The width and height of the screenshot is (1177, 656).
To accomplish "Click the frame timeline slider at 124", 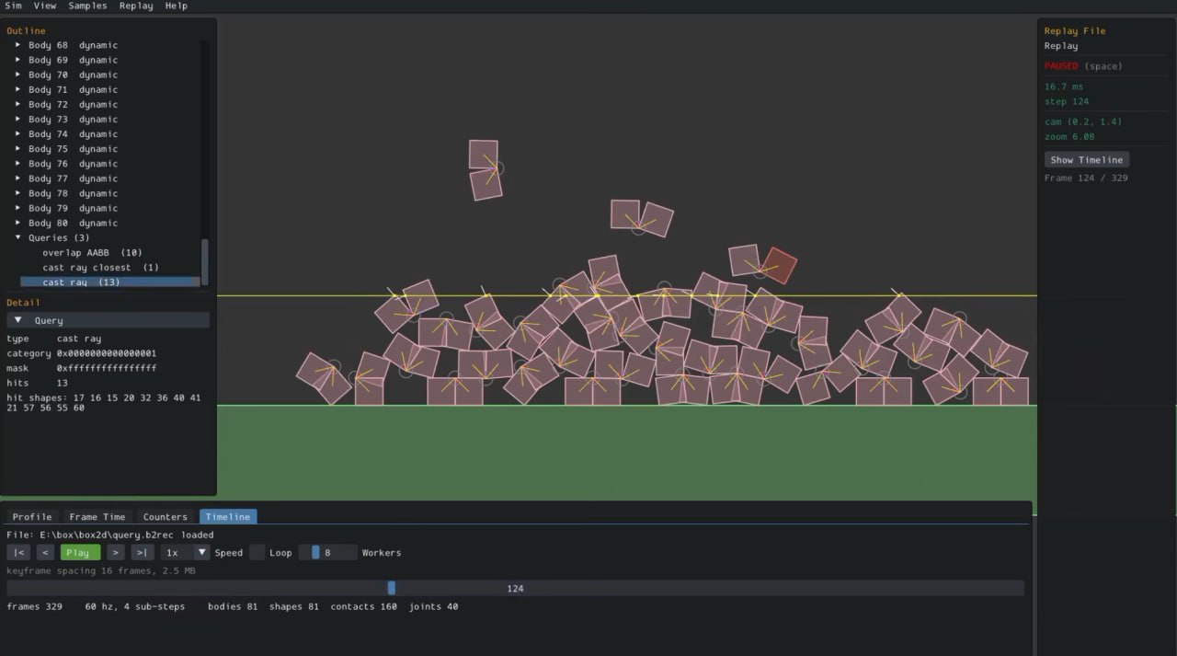I will click(515, 588).
